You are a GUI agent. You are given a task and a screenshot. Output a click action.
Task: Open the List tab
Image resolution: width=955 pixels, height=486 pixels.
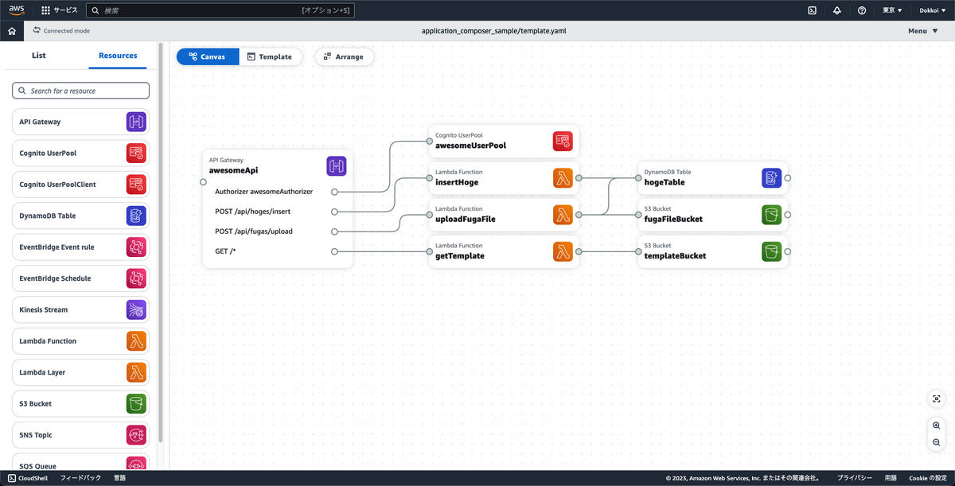[39, 56]
